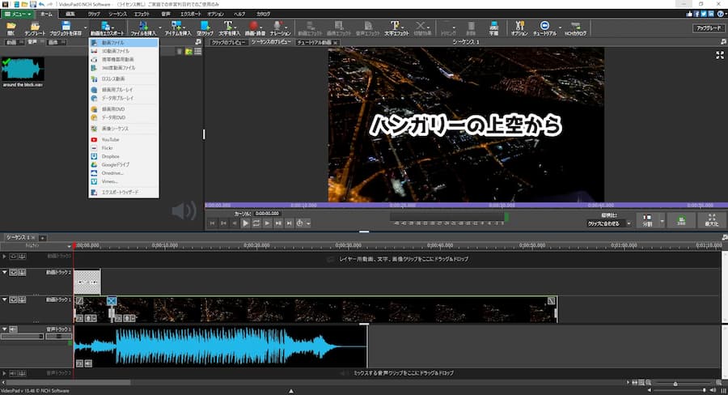Click the 録画・録音 red record icon
The width and height of the screenshot is (728, 395).
coord(255,28)
